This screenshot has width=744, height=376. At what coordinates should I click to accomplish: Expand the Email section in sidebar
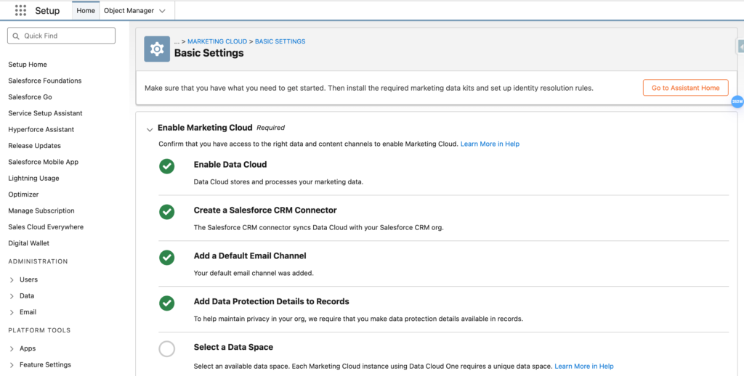[x=12, y=312]
